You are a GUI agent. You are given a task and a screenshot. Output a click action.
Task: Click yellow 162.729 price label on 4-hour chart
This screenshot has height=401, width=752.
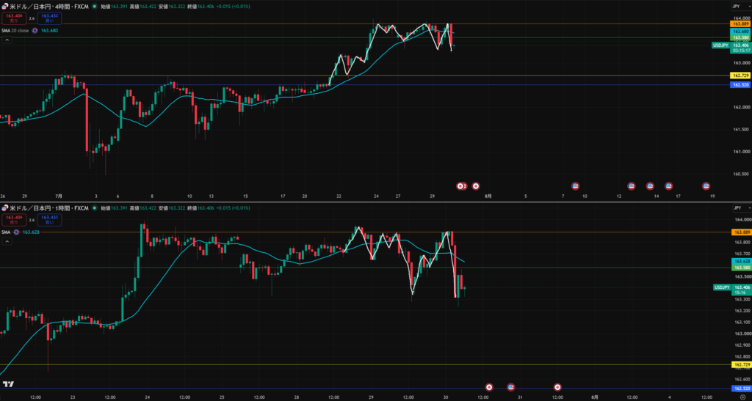(739, 76)
